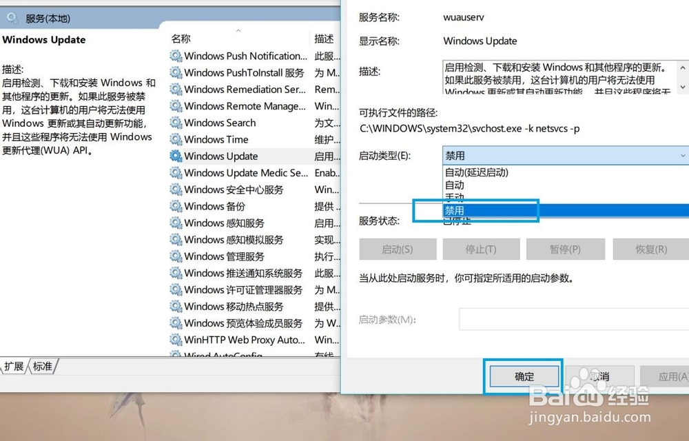This screenshot has height=441, width=689.
Task: Click description box scroll down arrow
Action: click(682, 87)
